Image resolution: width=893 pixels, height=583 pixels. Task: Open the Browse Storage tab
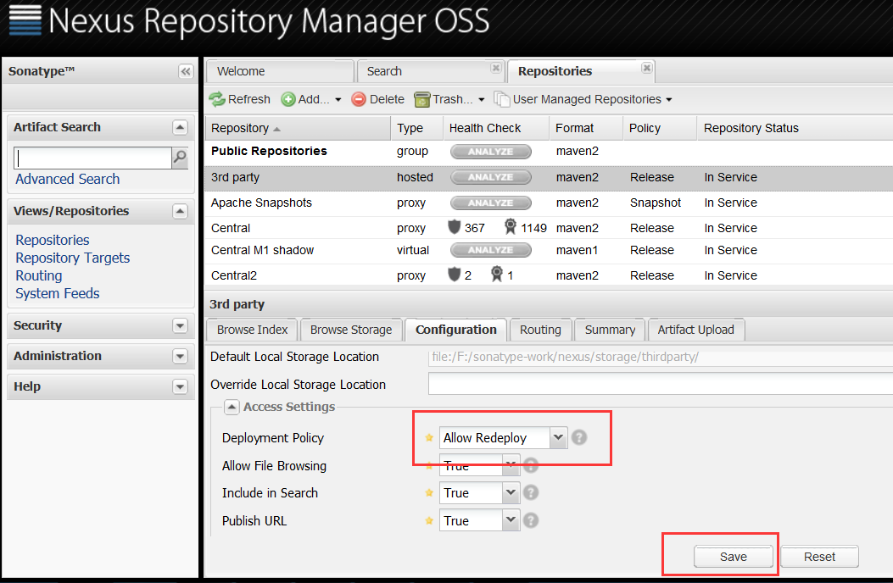[351, 330]
